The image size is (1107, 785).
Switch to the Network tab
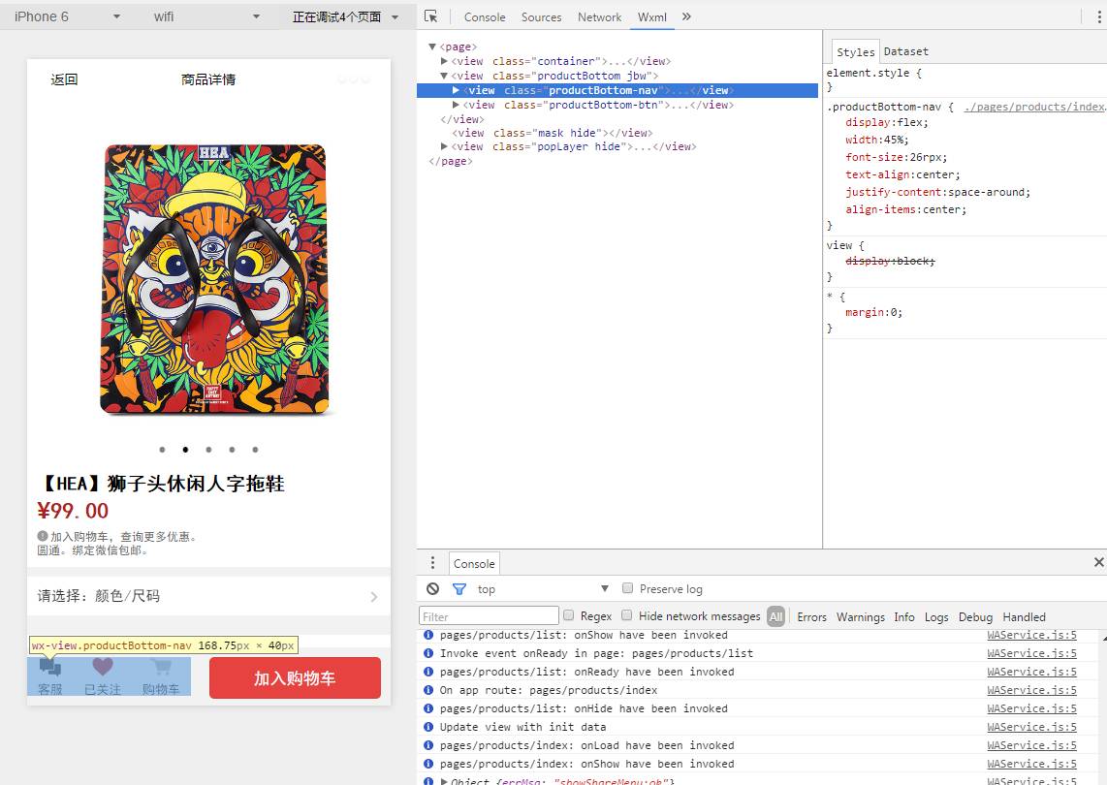[599, 16]
